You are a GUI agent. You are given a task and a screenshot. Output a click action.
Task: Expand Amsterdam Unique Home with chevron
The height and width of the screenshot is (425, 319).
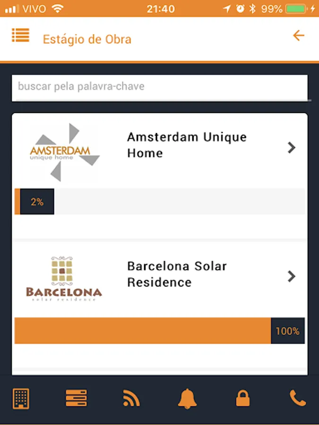pos(292,148)
